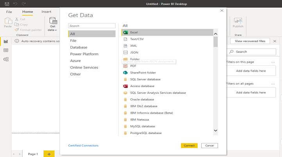Screen dimensions: 282x157
Task: Switch to Model view in the left sidebar
Action: click(x=6, y=59)
